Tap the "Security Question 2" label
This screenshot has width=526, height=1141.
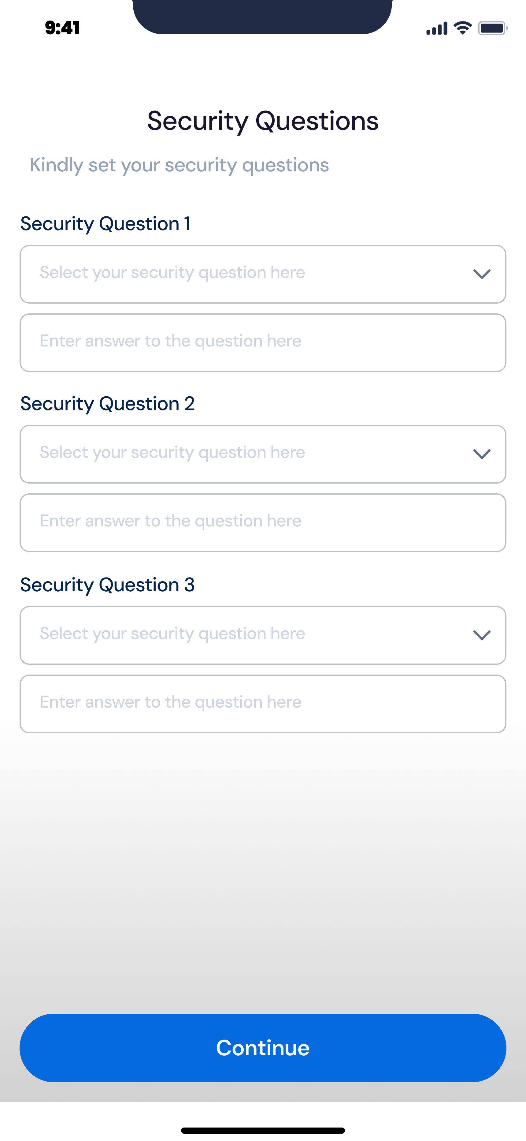pyautogui.click(x=108, y=403)
